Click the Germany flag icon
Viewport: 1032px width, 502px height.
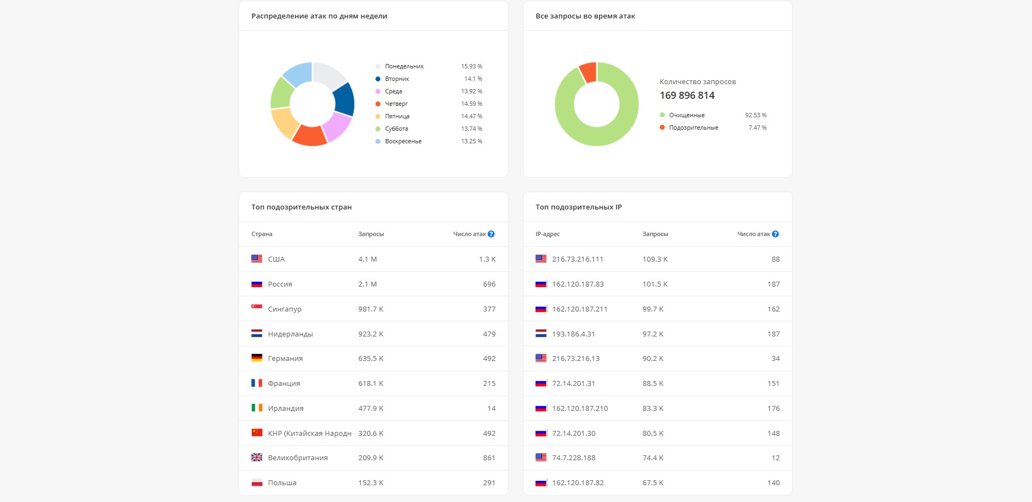click(257, 358)
